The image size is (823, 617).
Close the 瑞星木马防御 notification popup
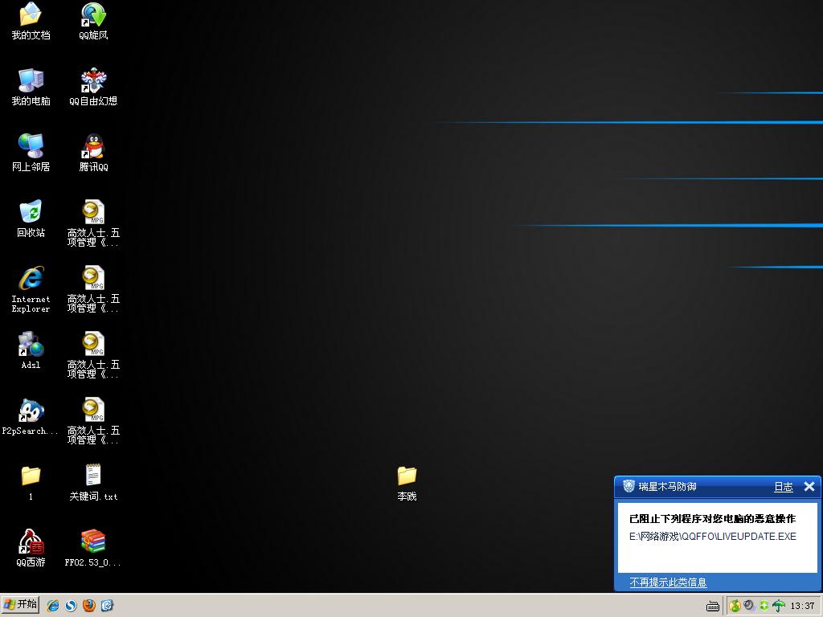[809, 487]
